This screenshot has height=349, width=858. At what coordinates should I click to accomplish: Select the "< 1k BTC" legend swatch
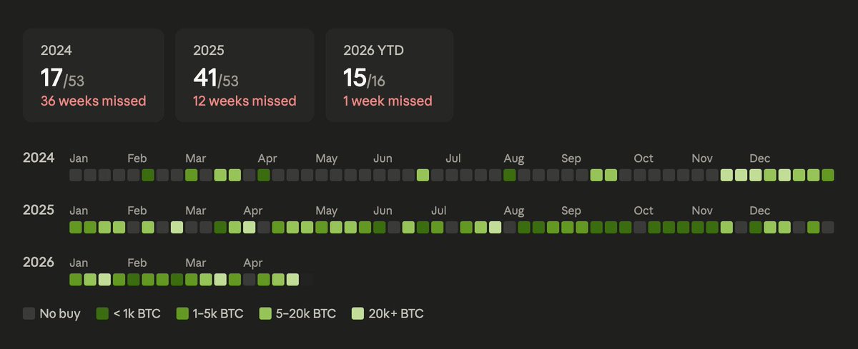102,313
